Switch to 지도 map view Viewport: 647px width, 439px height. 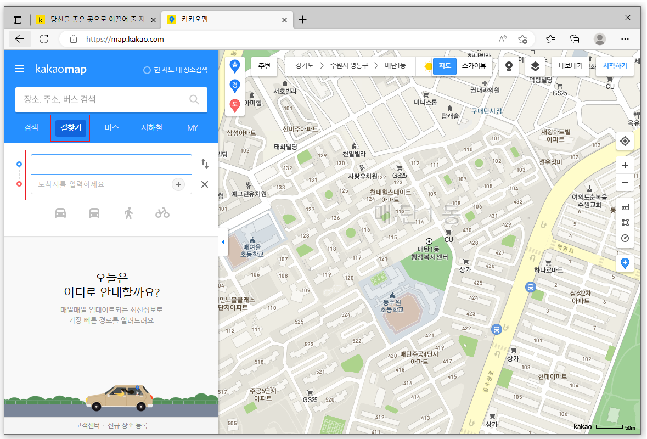point(445,66)
